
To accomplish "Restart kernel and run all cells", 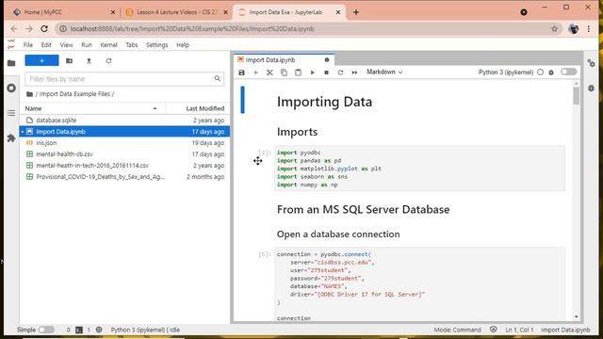I will 354,73.
